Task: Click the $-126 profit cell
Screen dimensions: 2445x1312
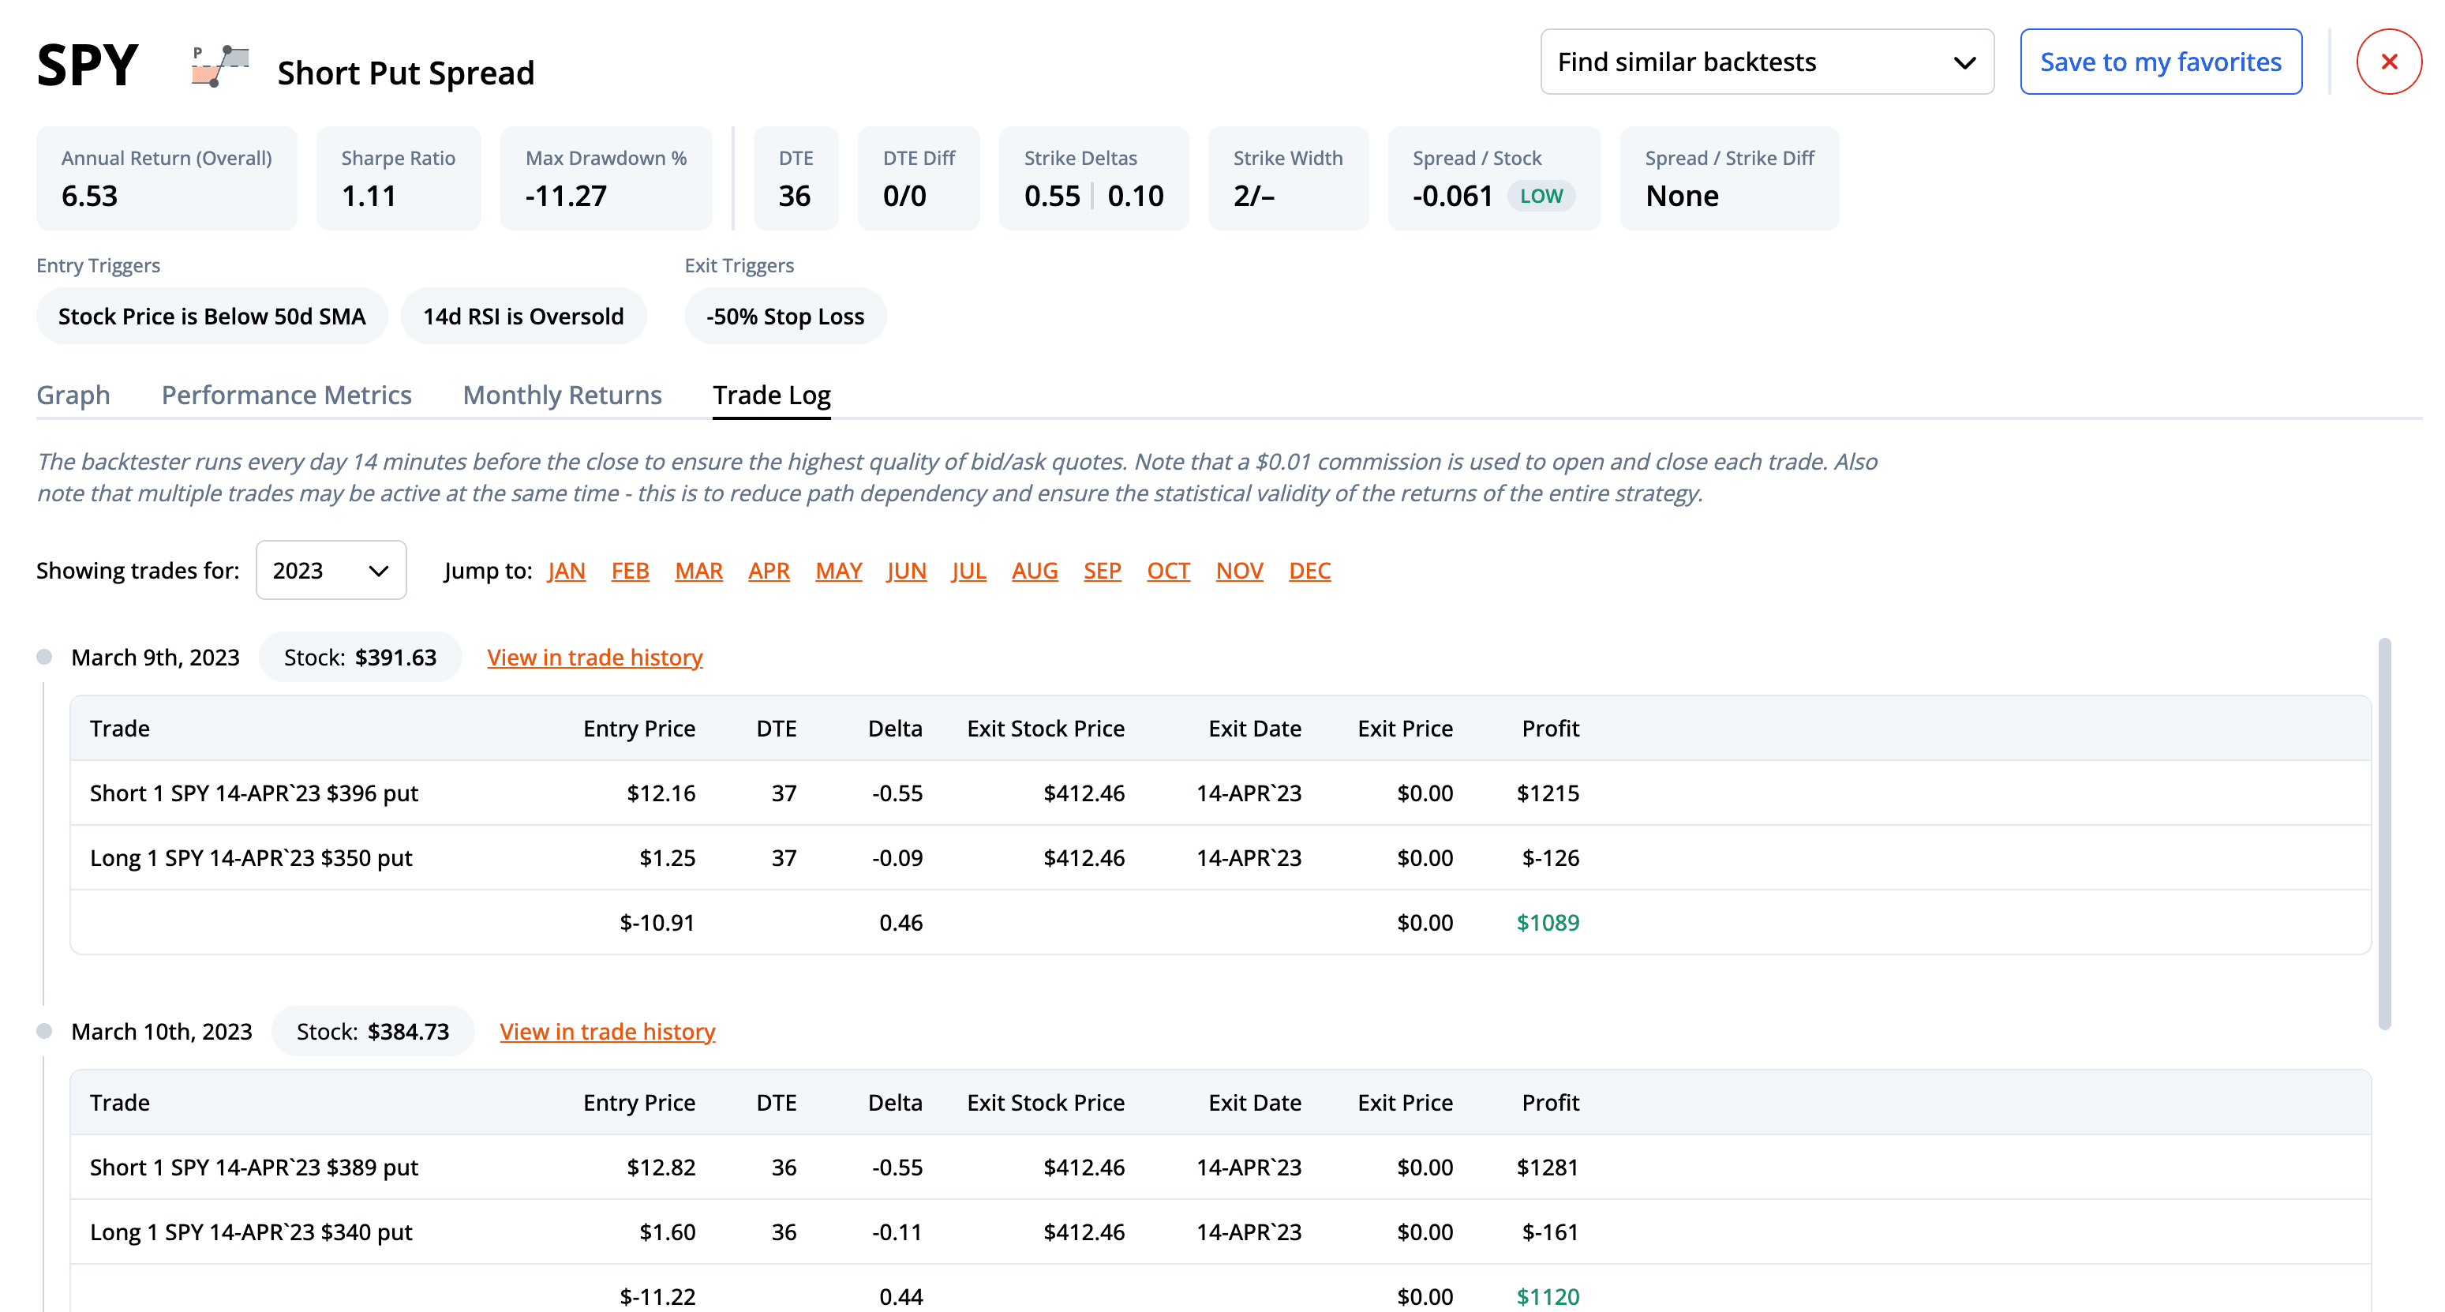Action: click(1551, 857)
